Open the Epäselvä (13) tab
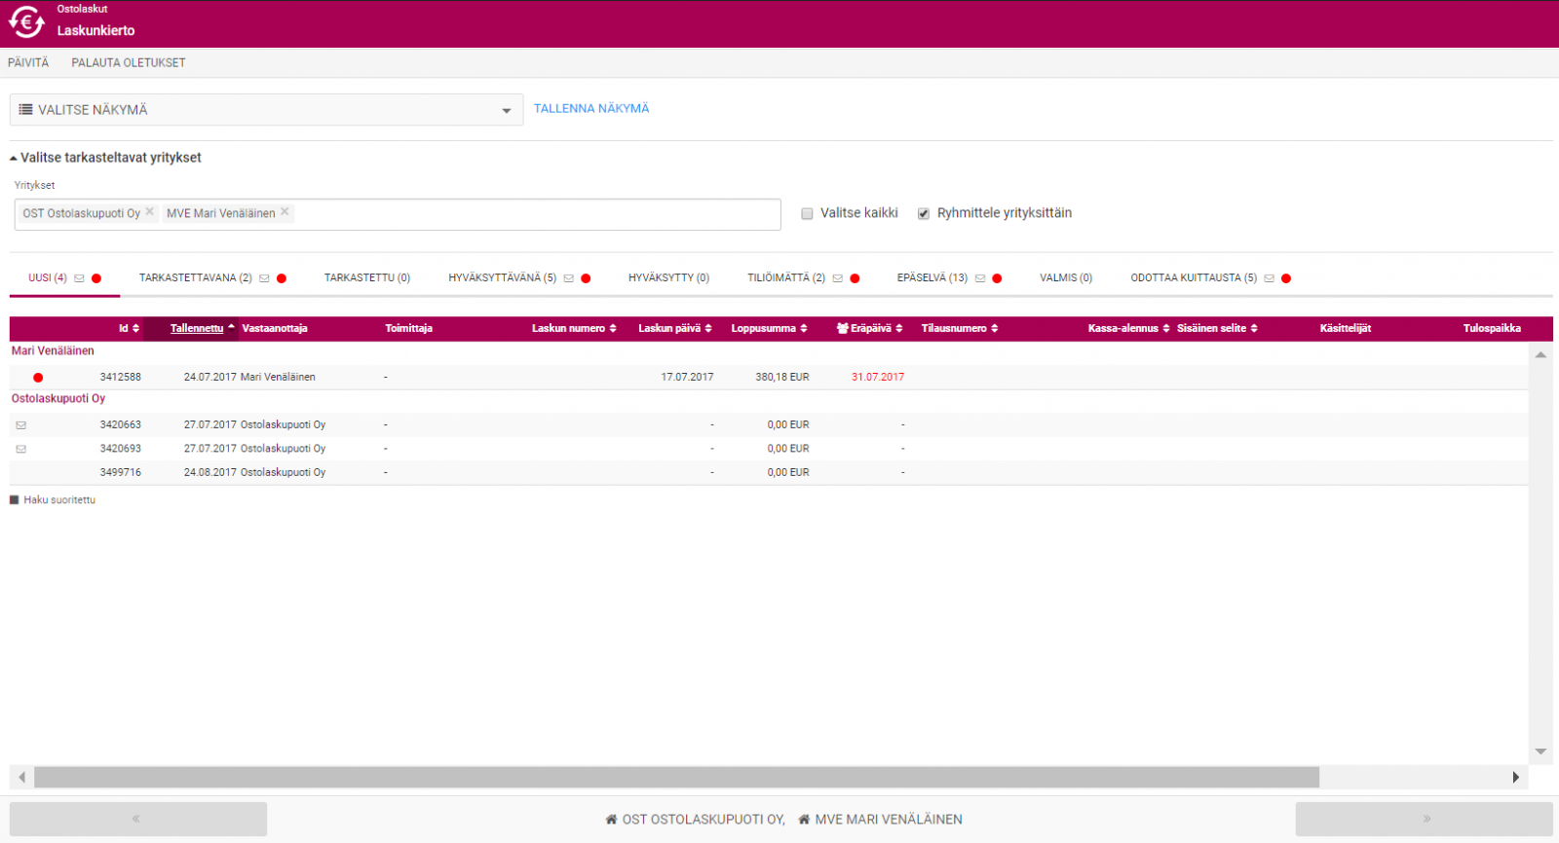This screenshot has width=1559, height=843. click(x=932, y=278)
